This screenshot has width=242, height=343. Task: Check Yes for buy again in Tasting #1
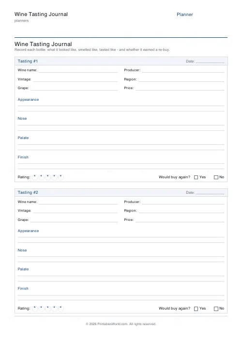tap(196, 177)
